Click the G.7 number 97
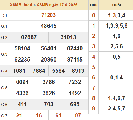Image resolution: width=133 pixels, height=120 pixels. [x=78, y=116]
